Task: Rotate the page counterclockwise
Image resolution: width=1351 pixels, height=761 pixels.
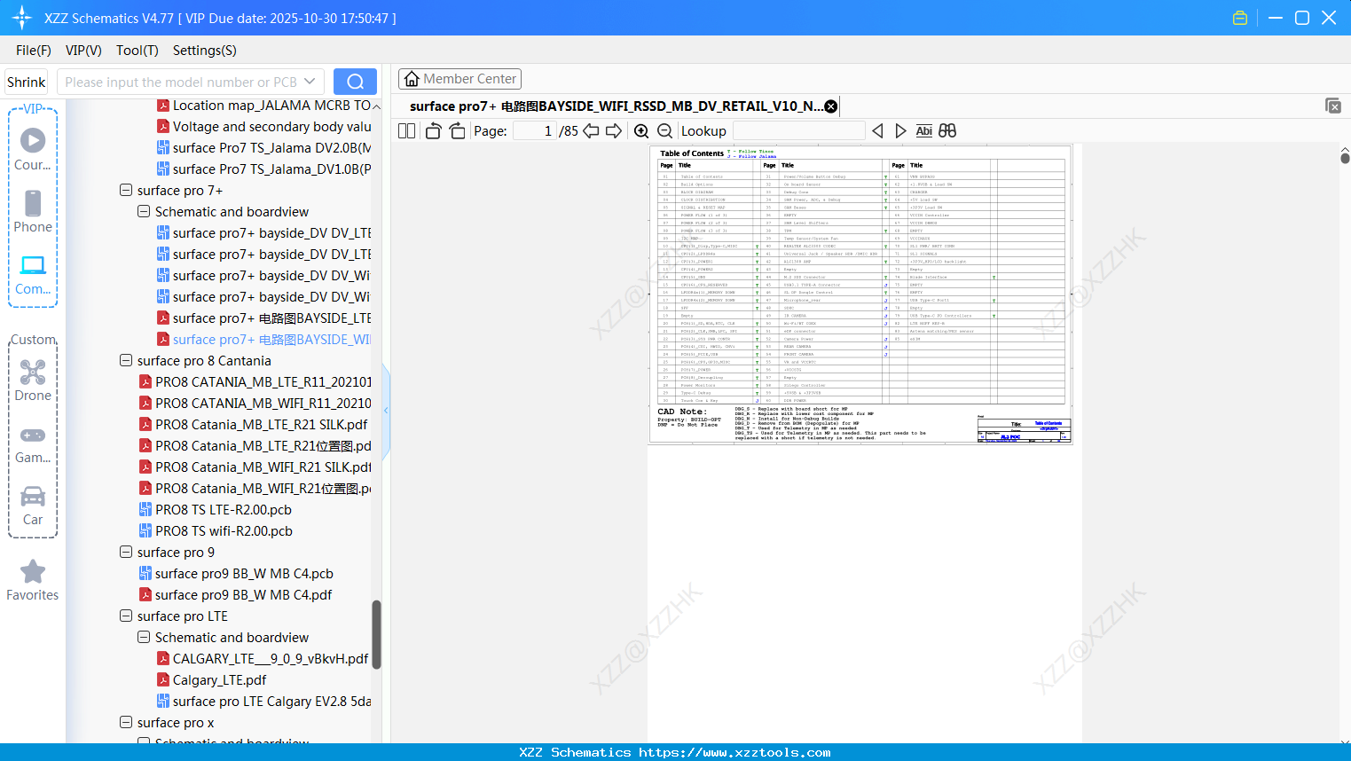Action: click(434, 130)
